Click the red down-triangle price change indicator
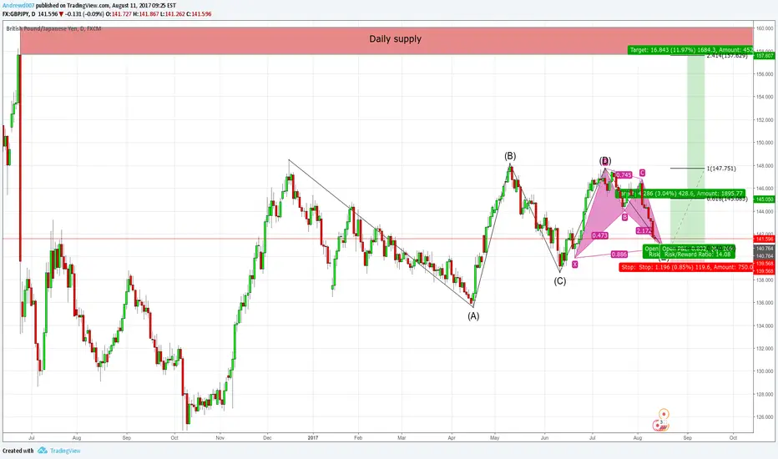The image size is (778, 459). (x=61, y=14)
